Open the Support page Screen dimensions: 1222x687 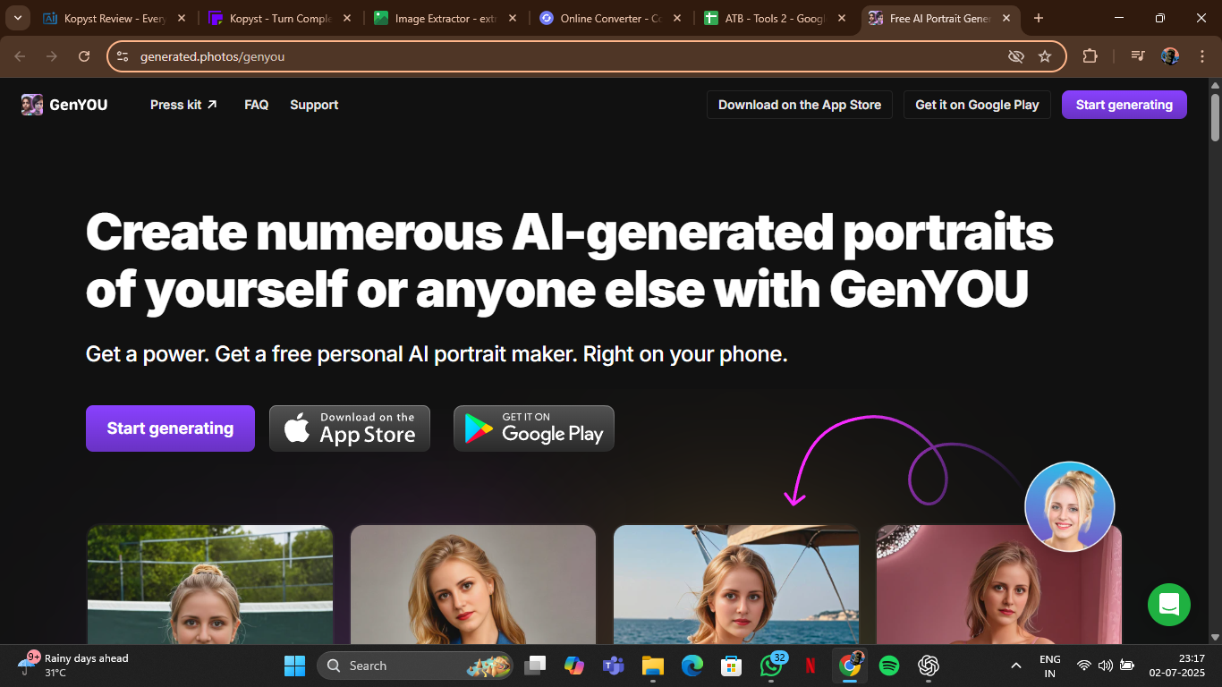(x=314, y=105)
